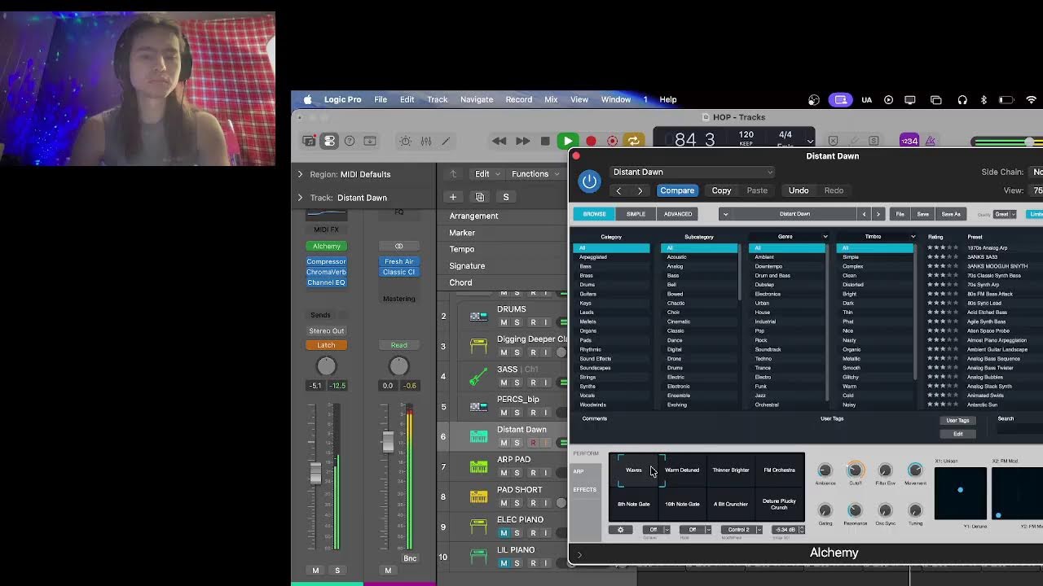The image size is (1043, 586).
Task: Click the Cutoff knob in Alchemy
Action: (x=855, y=470)
